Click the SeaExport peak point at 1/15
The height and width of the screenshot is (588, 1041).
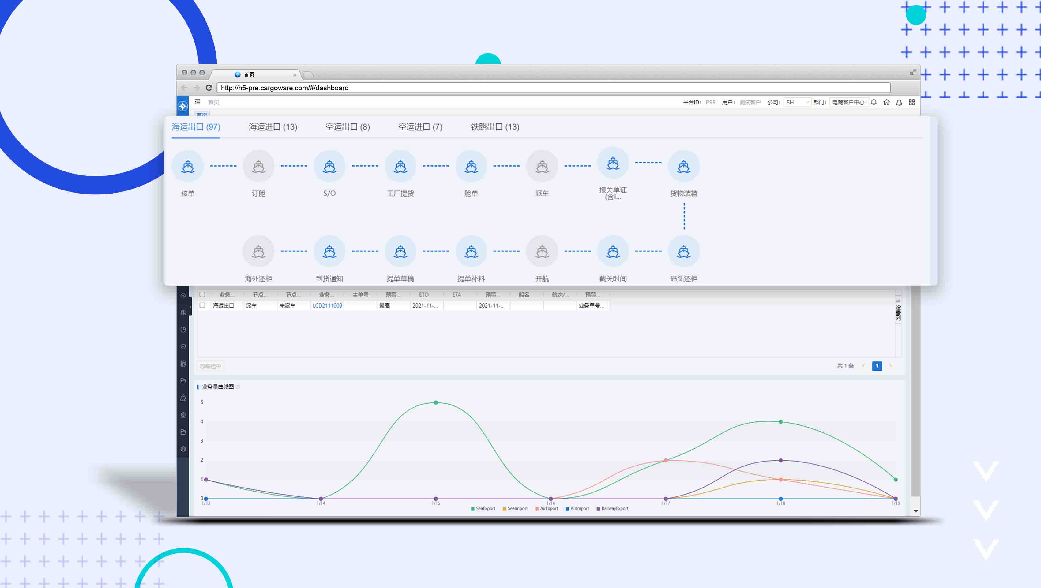436,402
